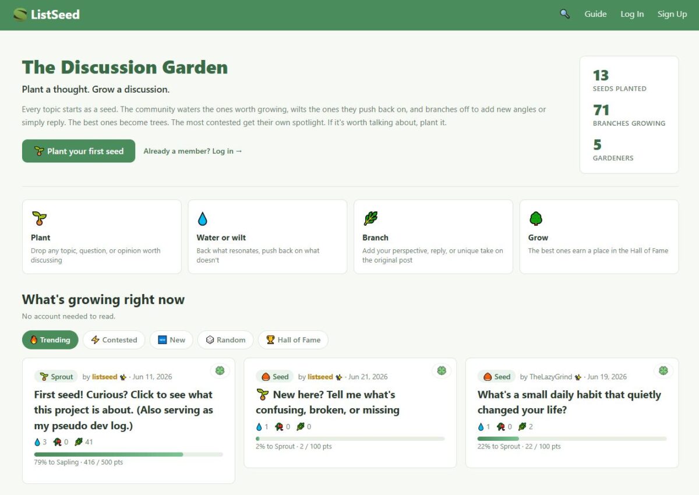Click the wilt icon on the New here card
This screenshot has width=699, height=495.
pos(279,427)
